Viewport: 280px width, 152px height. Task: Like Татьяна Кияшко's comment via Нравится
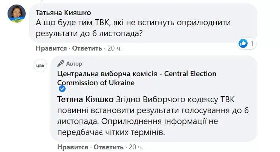51,48
